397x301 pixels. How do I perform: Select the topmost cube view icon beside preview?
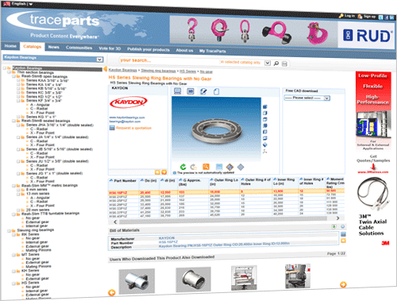pyautogui.click(x=265, y=106)
